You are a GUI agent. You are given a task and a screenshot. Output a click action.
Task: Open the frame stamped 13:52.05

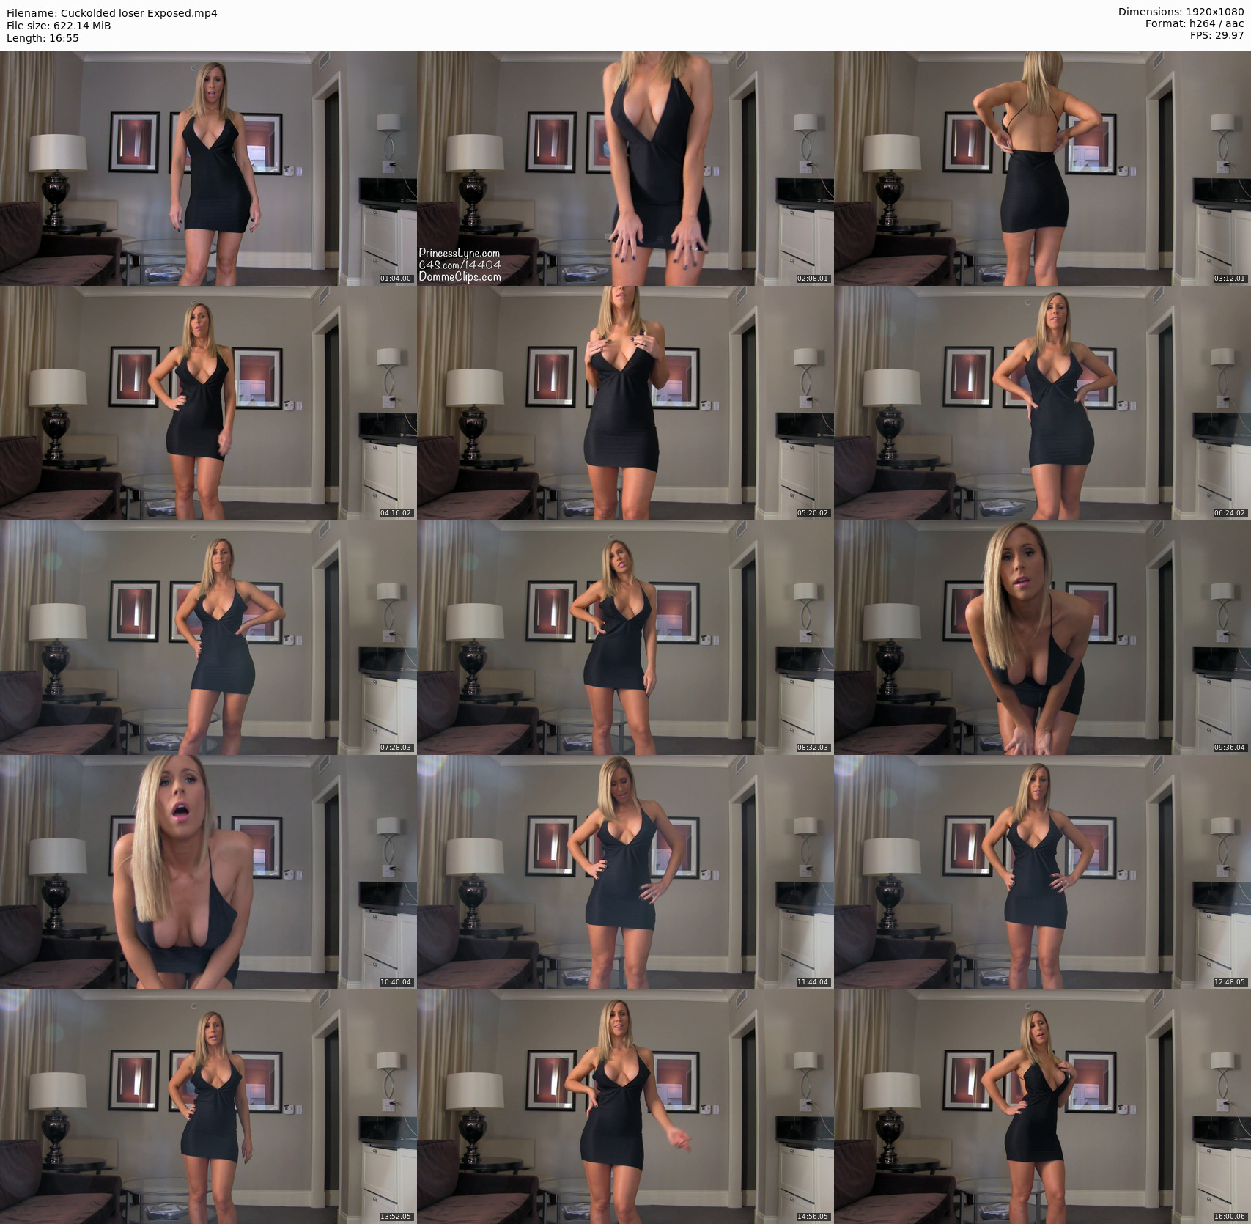(208, 1107)
